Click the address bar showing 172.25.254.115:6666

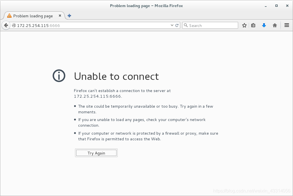click(92, 25)
